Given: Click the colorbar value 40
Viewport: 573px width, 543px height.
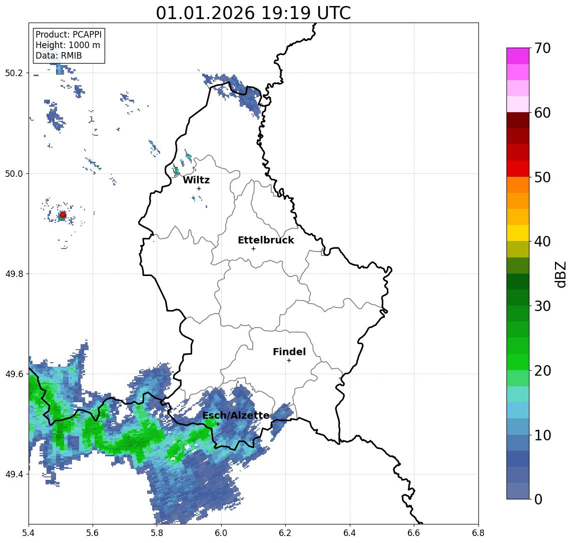Looking at the screenshot, I should (x=542, y=241).
